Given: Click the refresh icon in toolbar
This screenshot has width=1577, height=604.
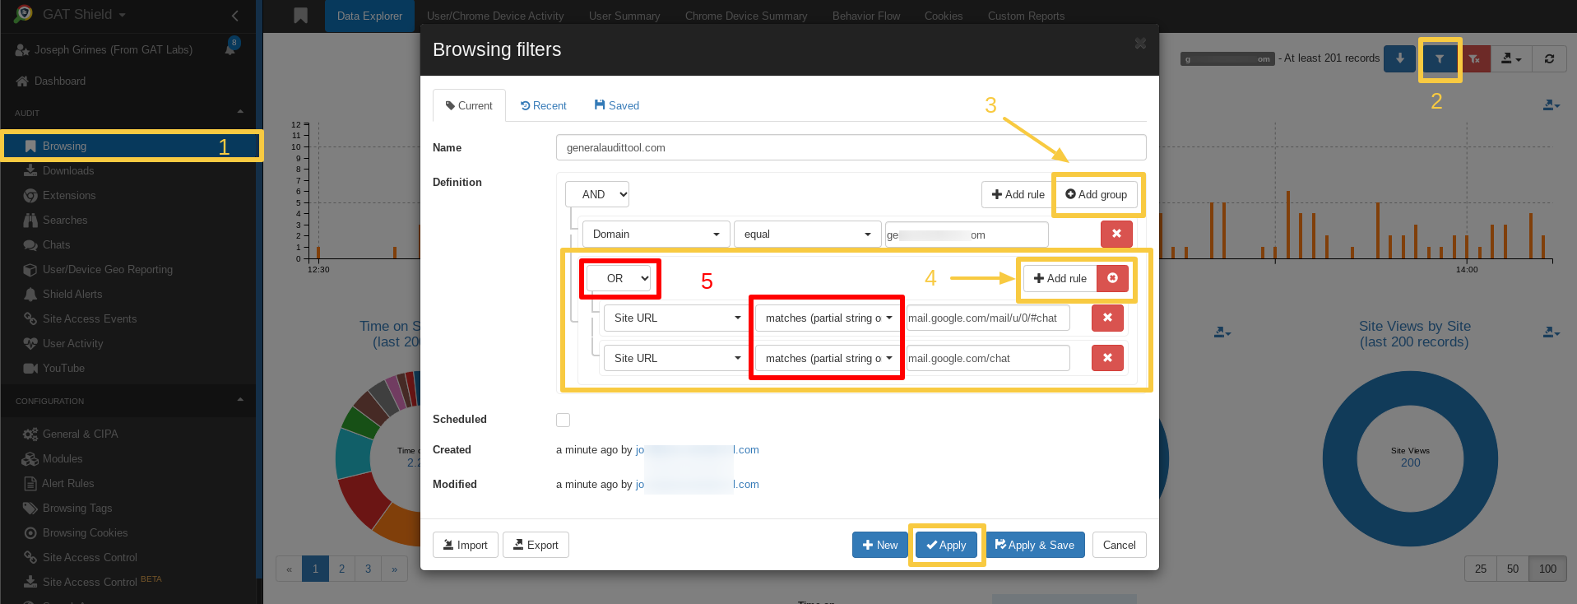Looking at the screenshot, I should tap(1549, 58).
